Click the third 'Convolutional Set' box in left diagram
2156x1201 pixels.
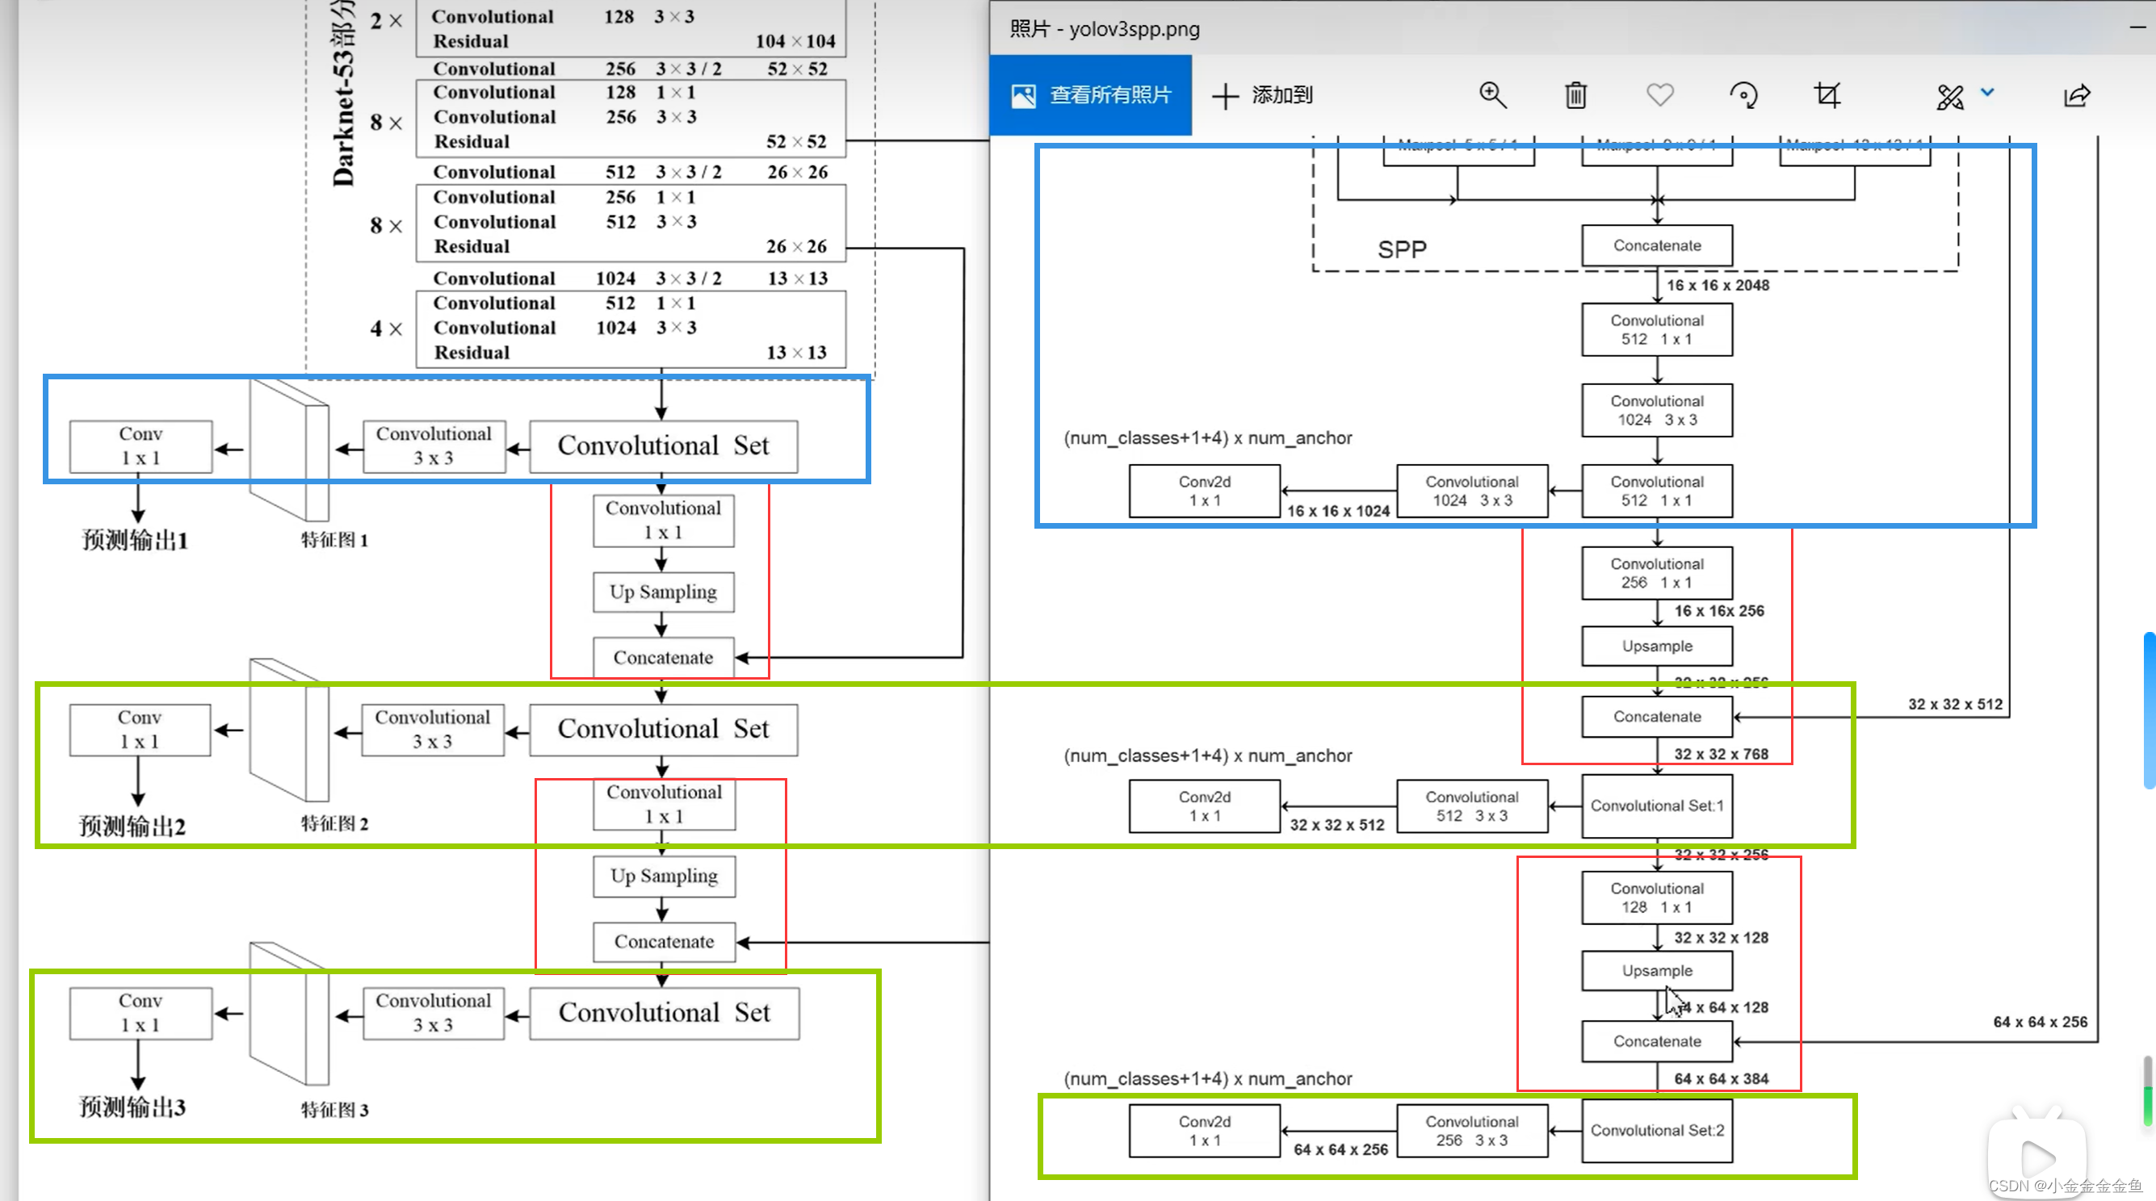pos(665,1013)
